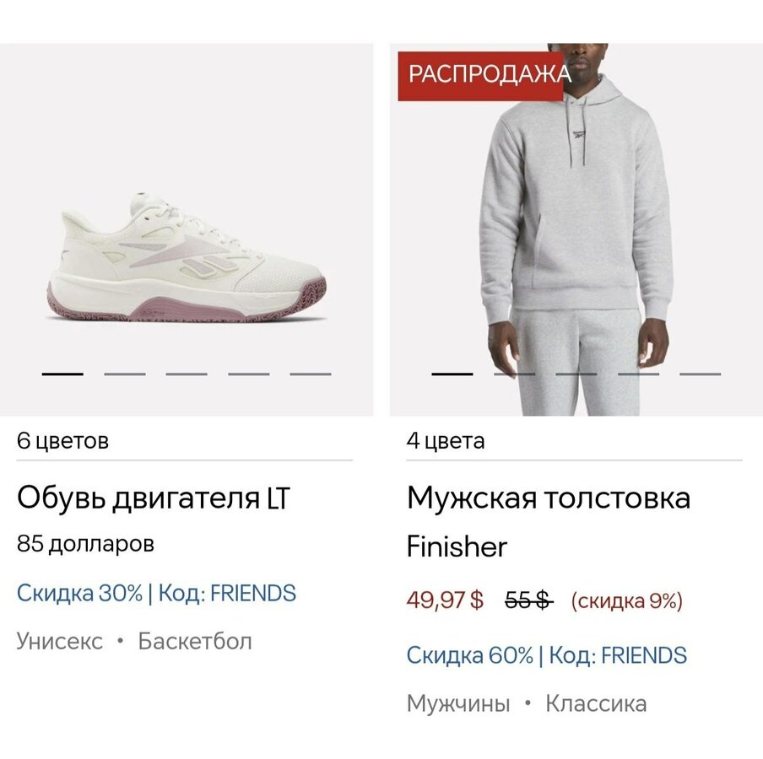Open the Обувь двигателя LT product title

tap(154, 498)
